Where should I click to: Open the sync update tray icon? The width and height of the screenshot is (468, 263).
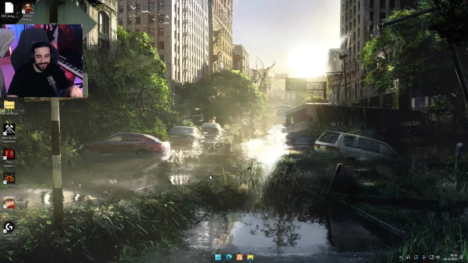coord(416,258)
